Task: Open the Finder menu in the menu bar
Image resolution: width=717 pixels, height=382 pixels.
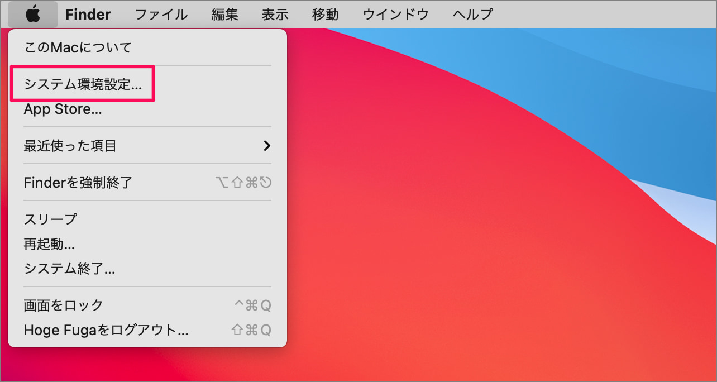Action: 88,14
